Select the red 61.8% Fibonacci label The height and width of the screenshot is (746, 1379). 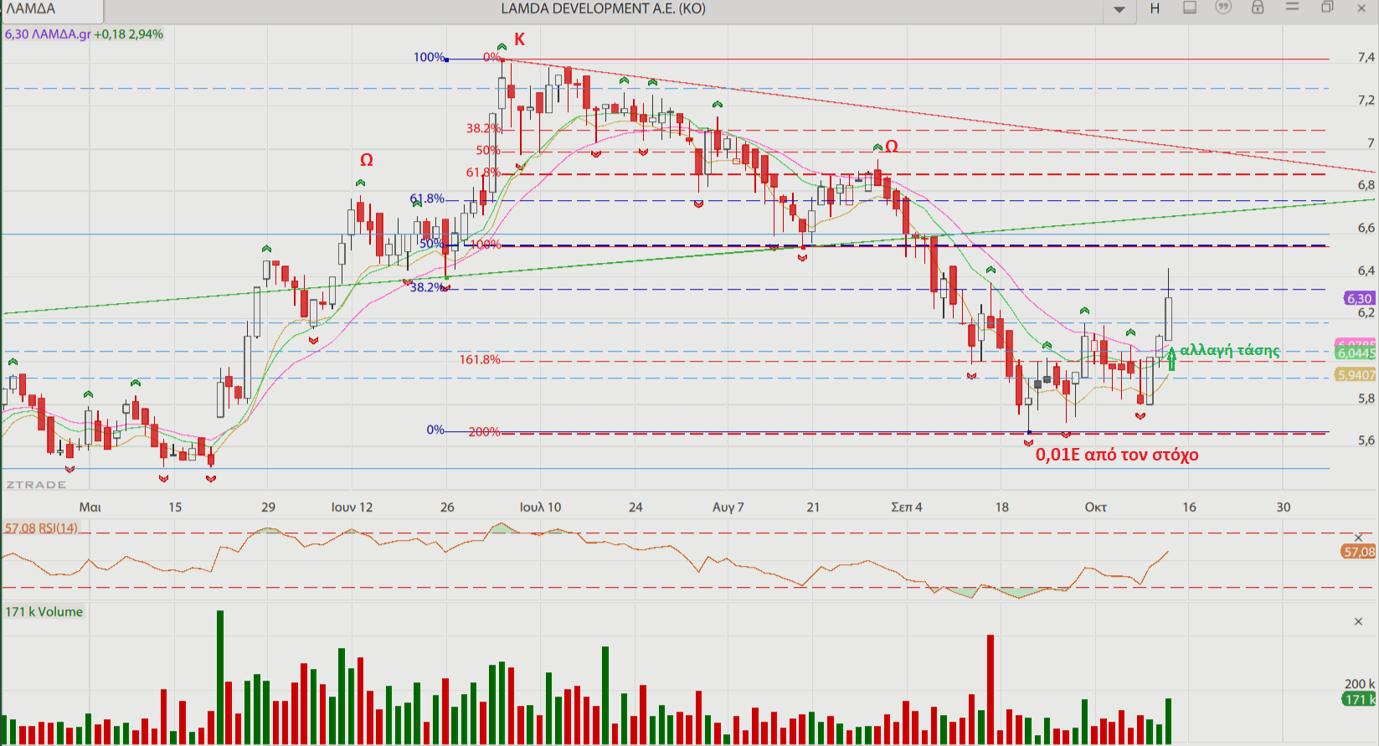coord(483,172)
